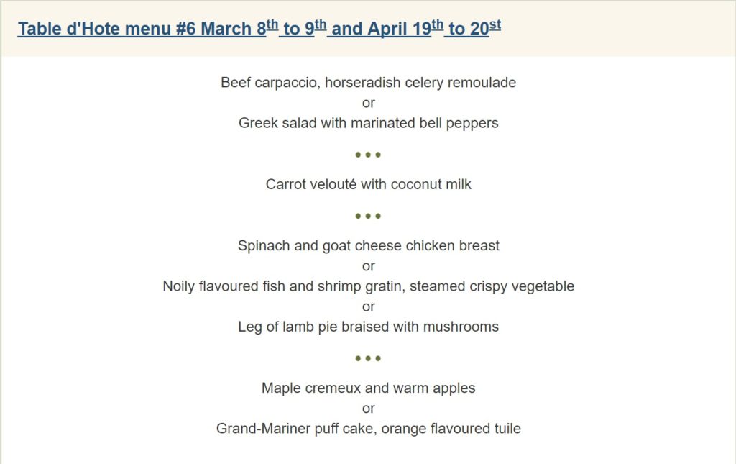The height and width of the screenshot is (464, 736).
Task: Select Carrot velouté with coconut milk
Action: click(x=368, y=184)
